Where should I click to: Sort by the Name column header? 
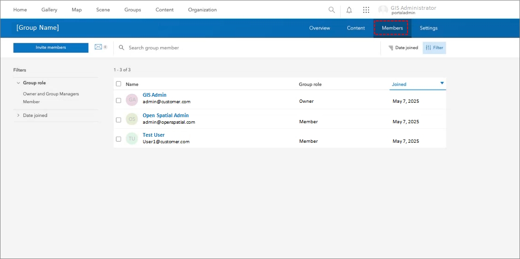point(132,84)
